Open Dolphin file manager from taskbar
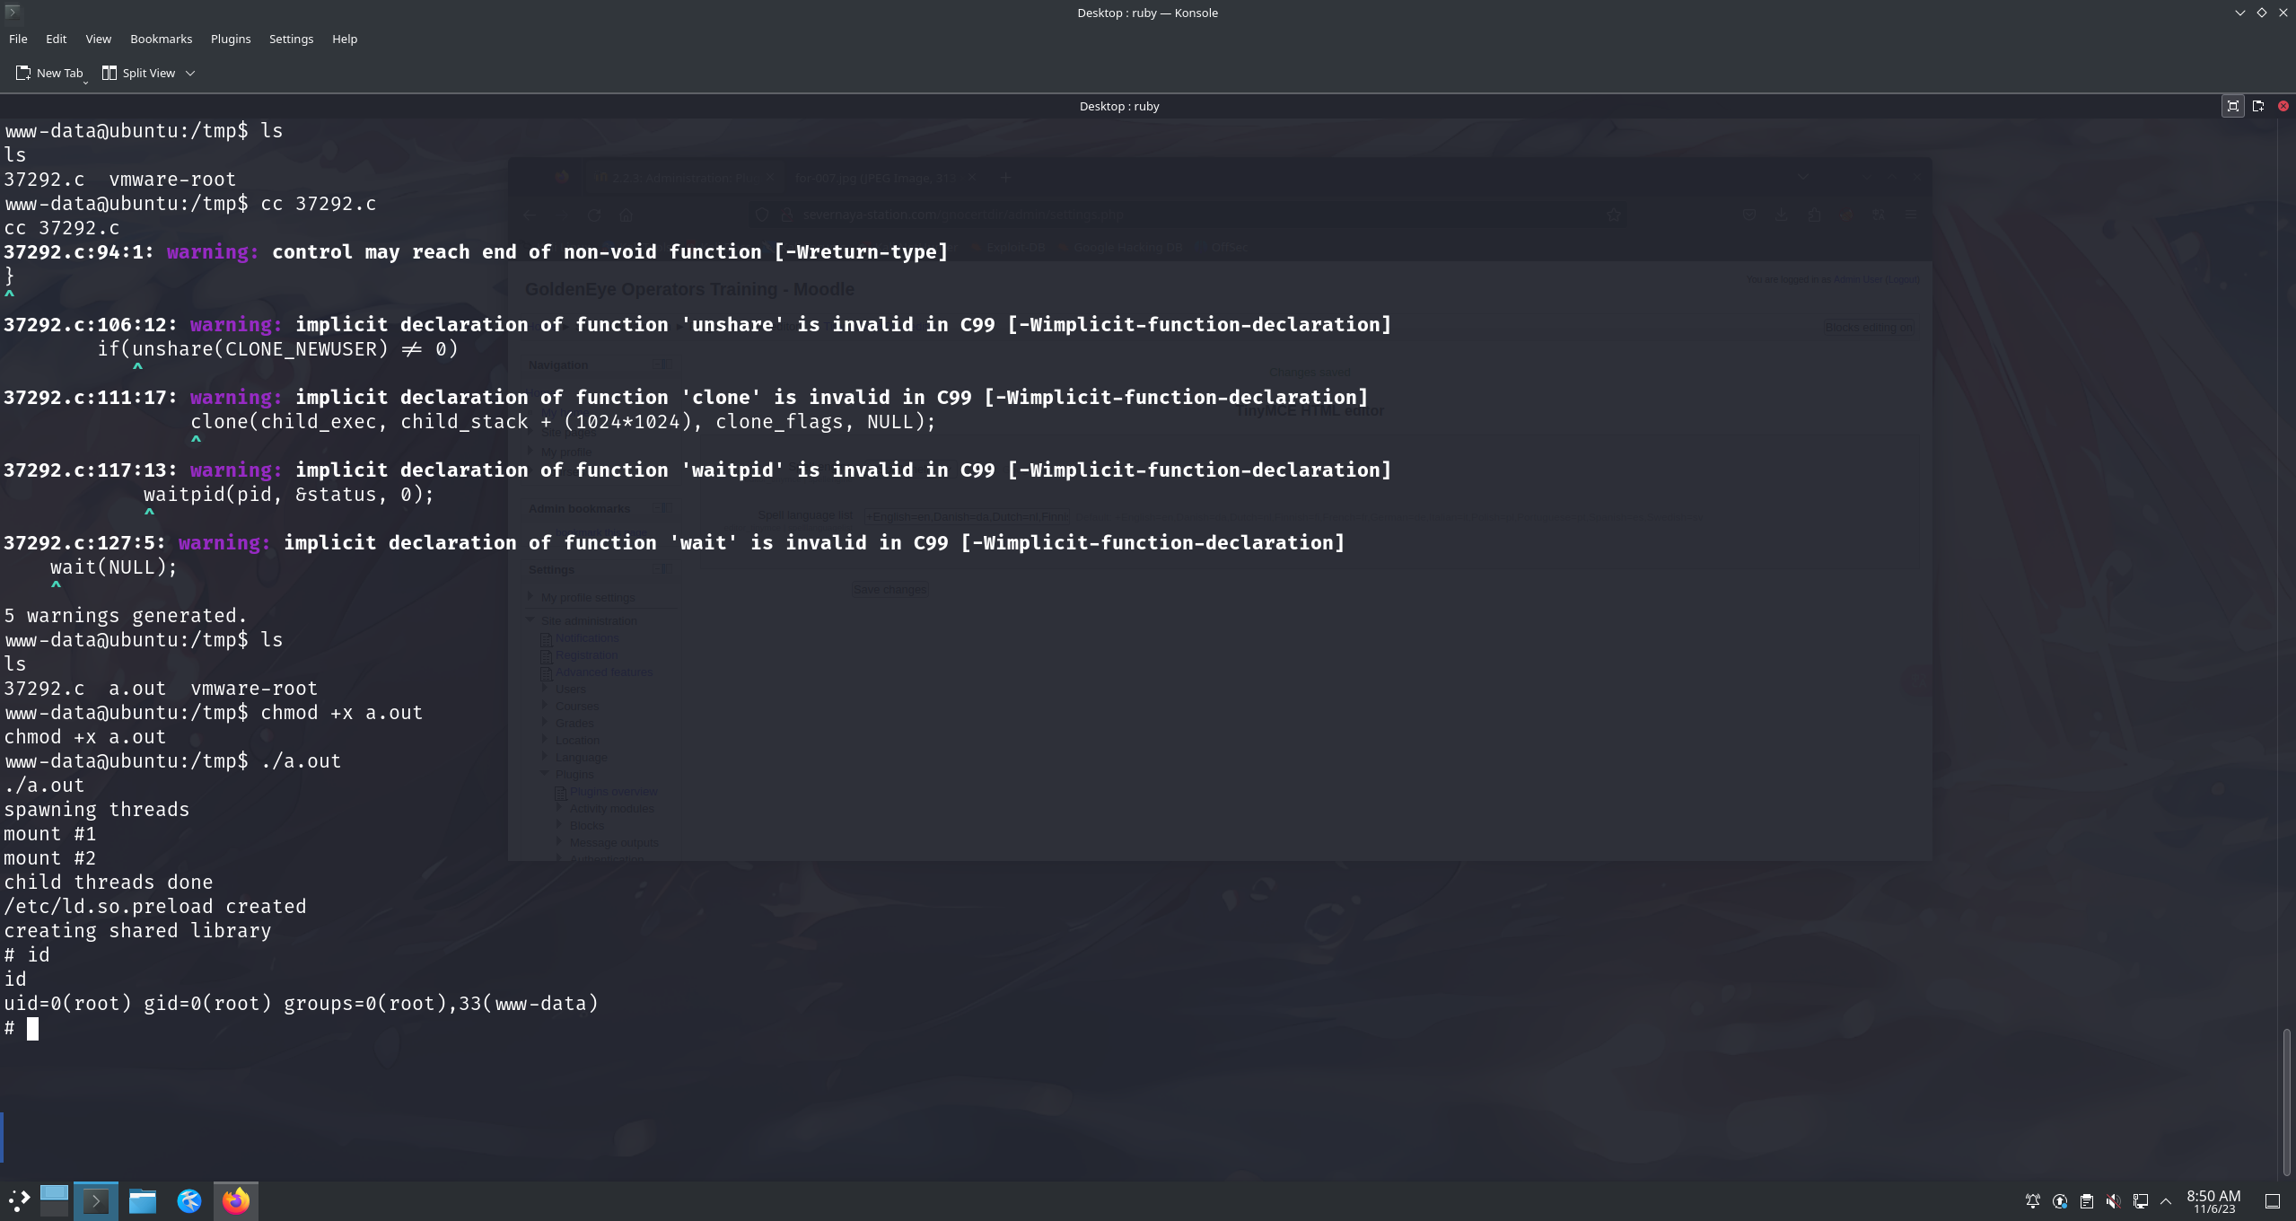Image resolution: width=2296 pixels, height=1221 pixels. pyautogui.click(x=143, y=1200)
